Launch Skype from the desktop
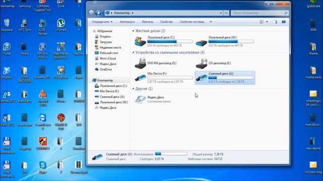The width and height of the screenshot is (323, 181). coord(42,167)
